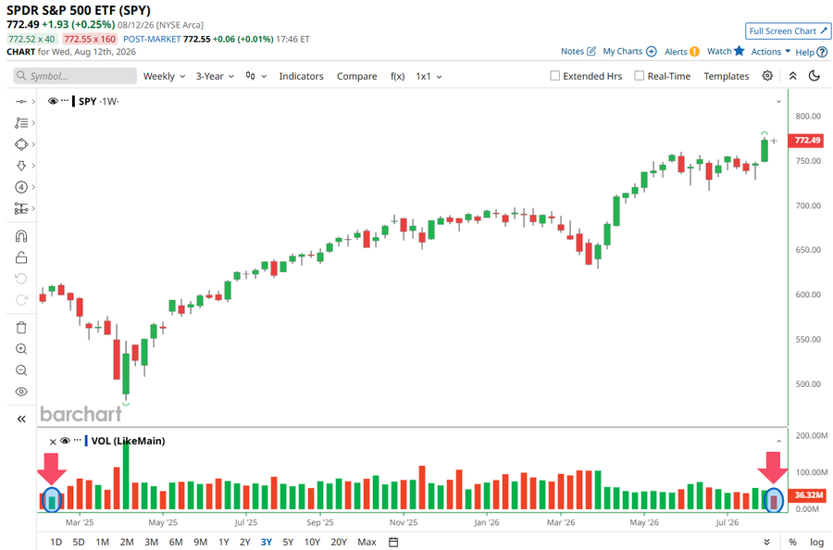Open the Weekly period dropdown
The height and width of the screenshot is (550, 833).
point(164,76)
